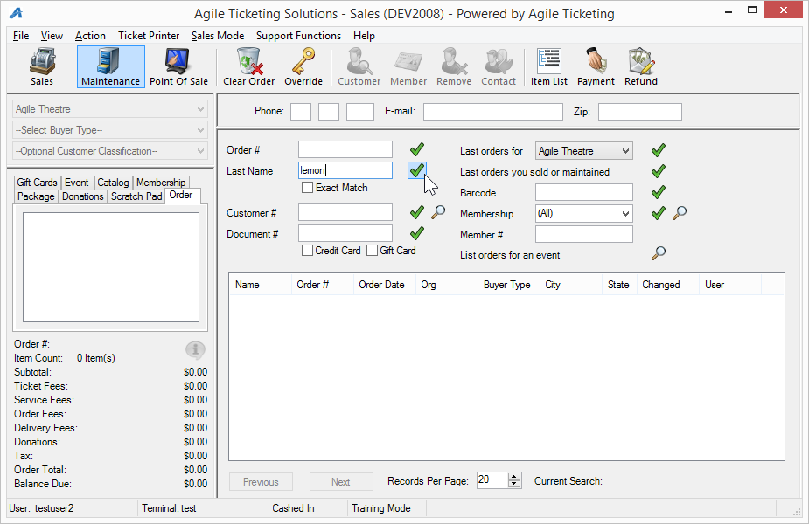Switch to the Donations tab
This screenshot has width=809, height=524.
pos(82,196)
